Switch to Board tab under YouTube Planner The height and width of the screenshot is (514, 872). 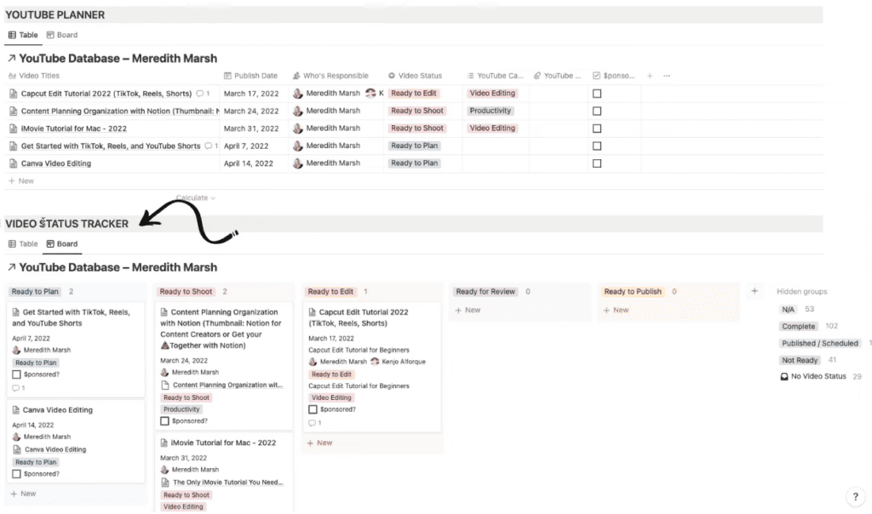tap(62, 34)
